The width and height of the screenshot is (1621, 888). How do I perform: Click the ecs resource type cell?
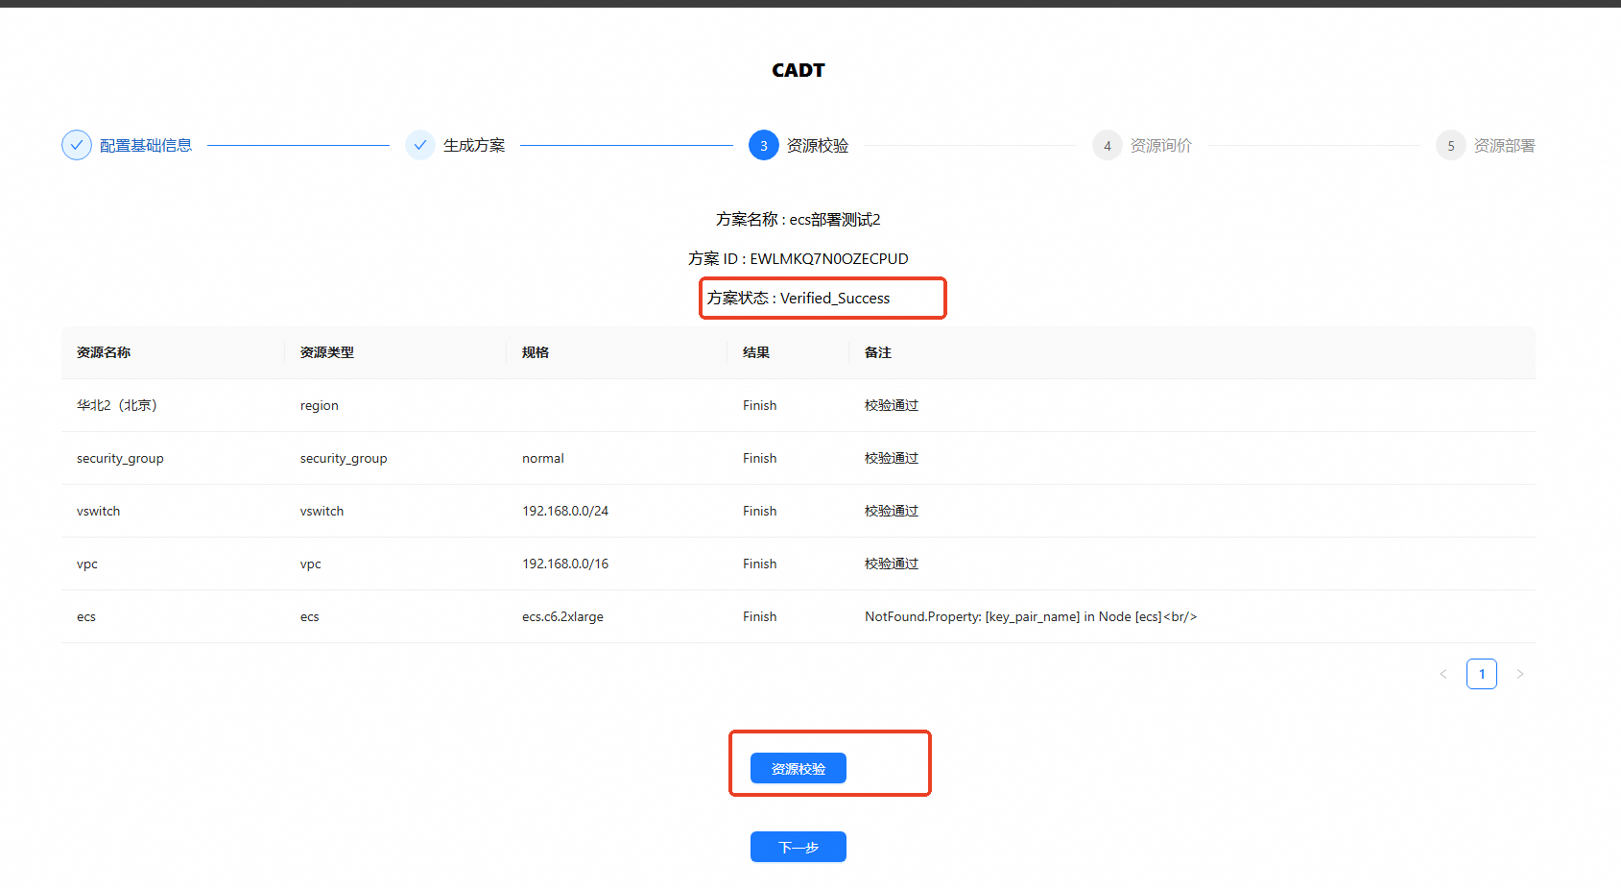pos(310,616)
